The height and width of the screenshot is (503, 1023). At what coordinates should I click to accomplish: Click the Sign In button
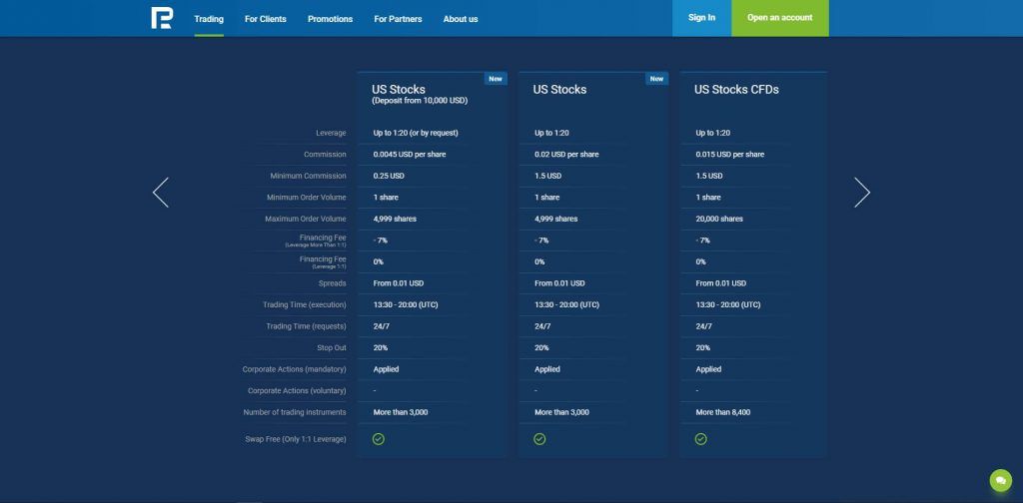pyautogui.click(x=702, y=18)
